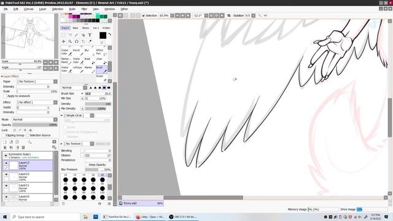
Task: Switch to Basic tool tab
Action: (76, 28)
